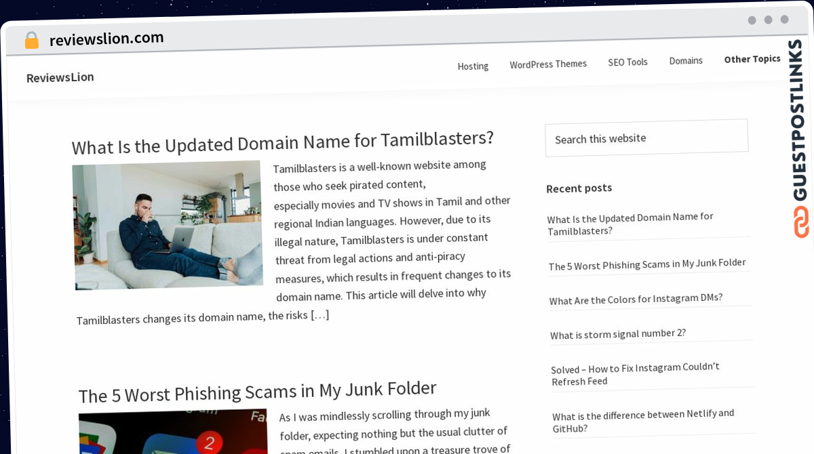Open the ReviewsLion site logo link
This screenshot has height=454, width=814.
[60, 77]
